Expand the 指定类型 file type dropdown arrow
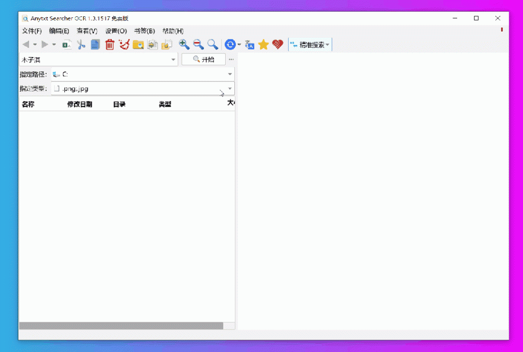This screenshot has width=523, height=352. point(230,88)
